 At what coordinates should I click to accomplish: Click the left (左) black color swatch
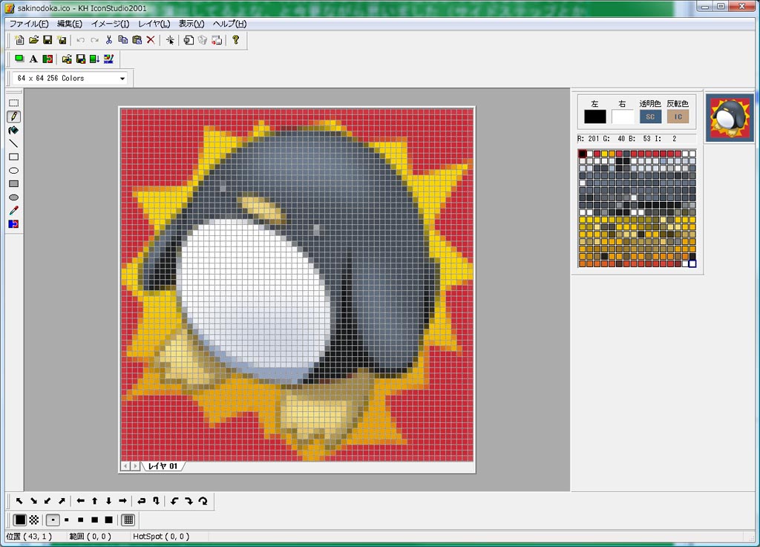coord(594,117)
